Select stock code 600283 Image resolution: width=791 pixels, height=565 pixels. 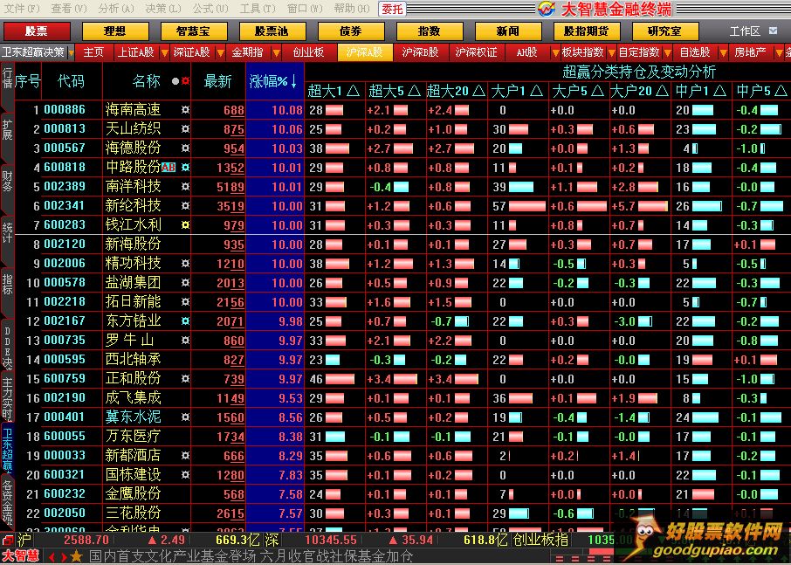coord(65,225)
